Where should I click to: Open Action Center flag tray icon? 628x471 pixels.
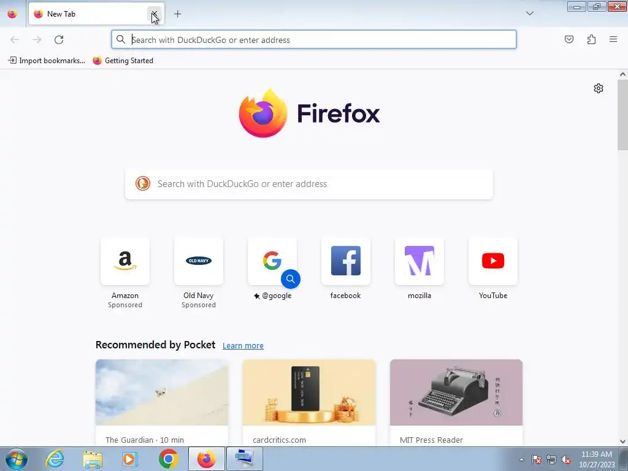click(x=537, y=459)
